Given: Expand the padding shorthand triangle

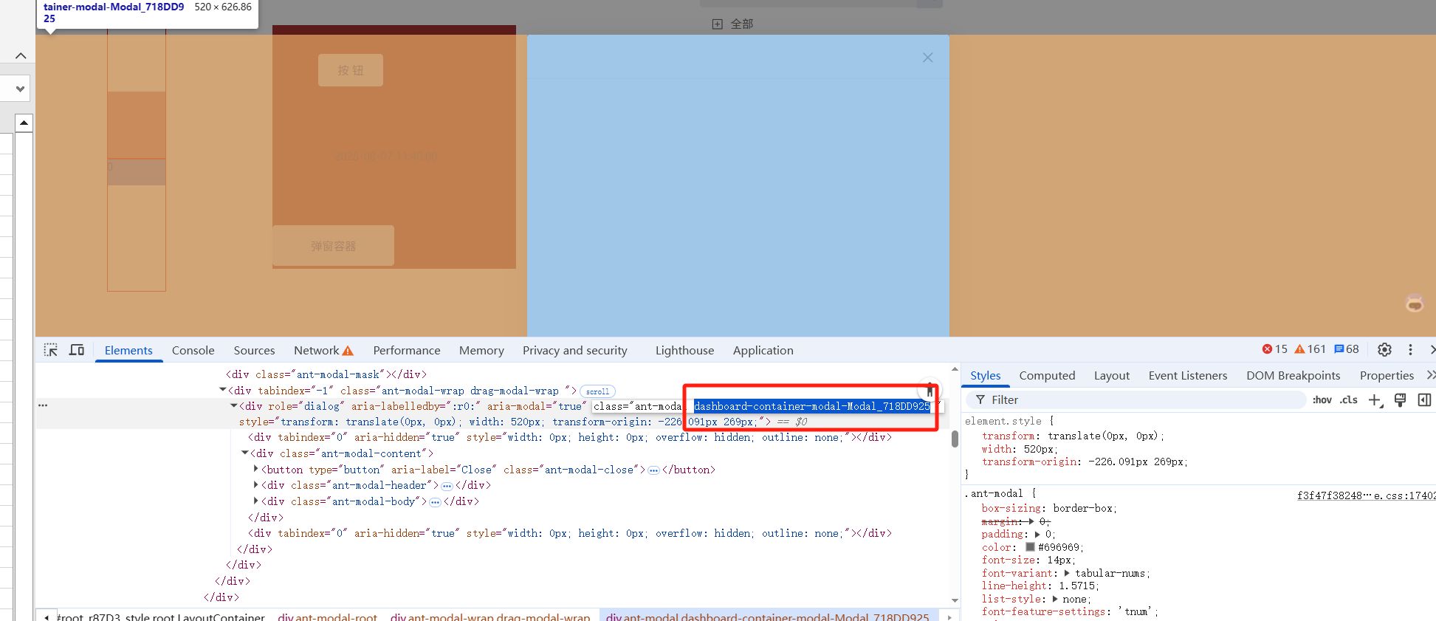Looking at the screenshot, I should (1037, 535).
